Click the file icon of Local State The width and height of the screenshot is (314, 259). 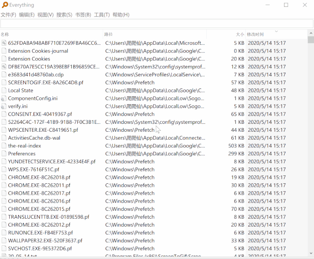click(4, 90)
